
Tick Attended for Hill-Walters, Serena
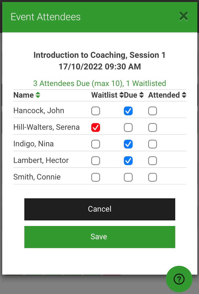click(x=153, y=128)
